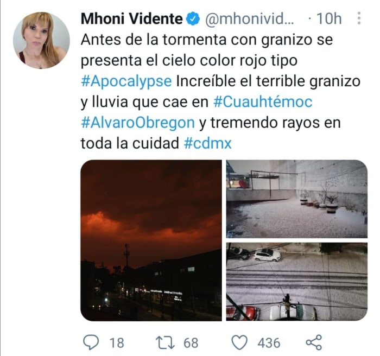Tap the reply speech bubble icon
This screenshot has height=356, width=380.
pyautogui.click(x=91, y=342)
